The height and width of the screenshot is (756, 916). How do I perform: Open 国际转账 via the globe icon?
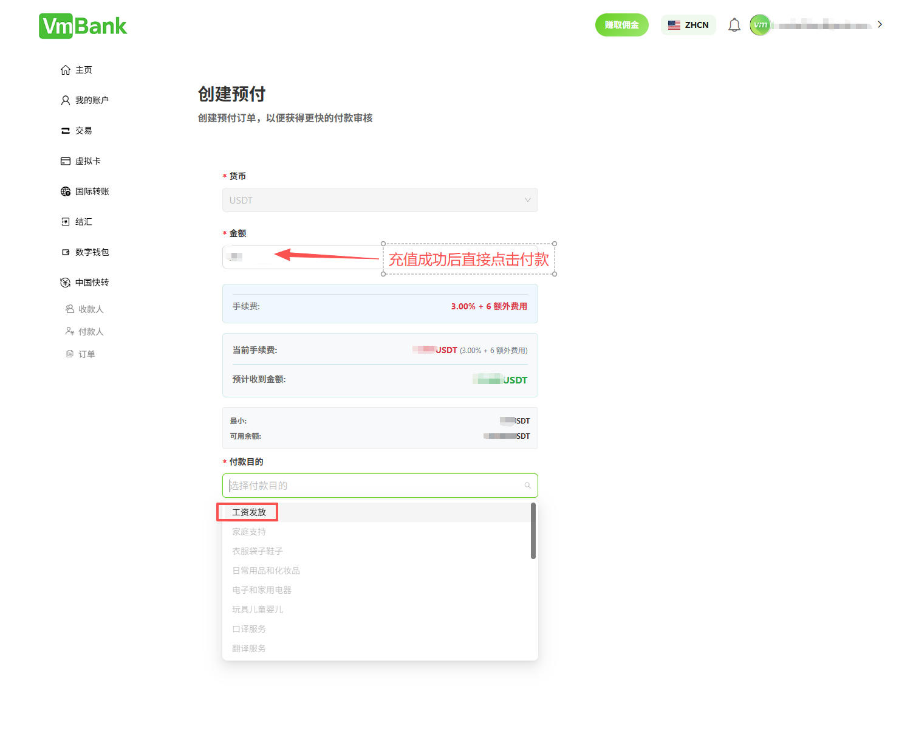point(66,191)
